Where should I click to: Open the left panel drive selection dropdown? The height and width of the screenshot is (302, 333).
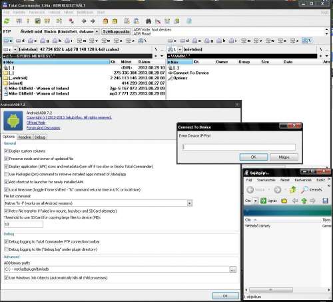click(x=15, y=49)
